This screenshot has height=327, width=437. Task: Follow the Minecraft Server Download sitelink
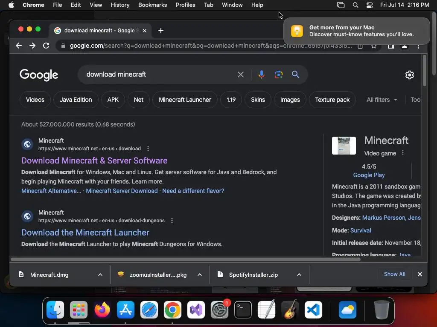click(x=122, y=191)
